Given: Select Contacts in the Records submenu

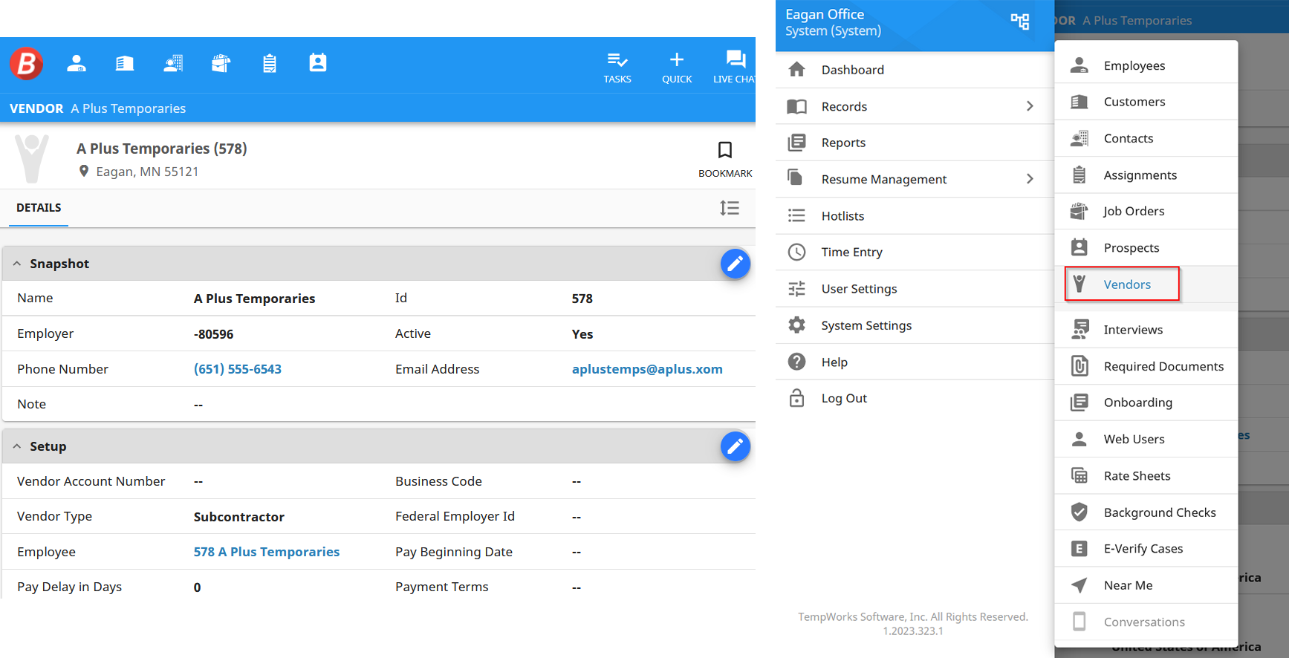Looking at the screenshot, I should 1146,138.
